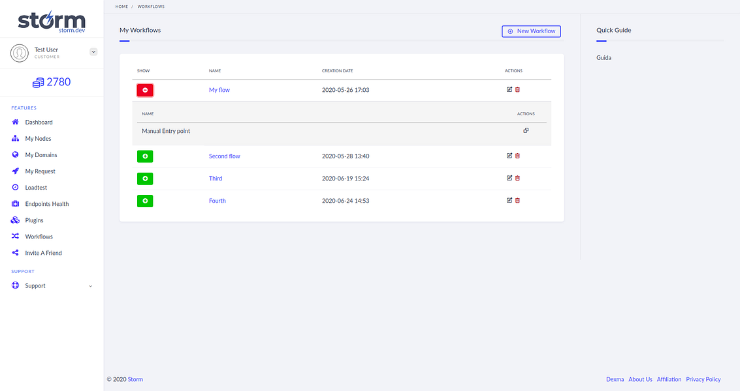
Task: Click creation date 2020-06-19 15:24
Action: pyautogui.click(x=346, y=179)
